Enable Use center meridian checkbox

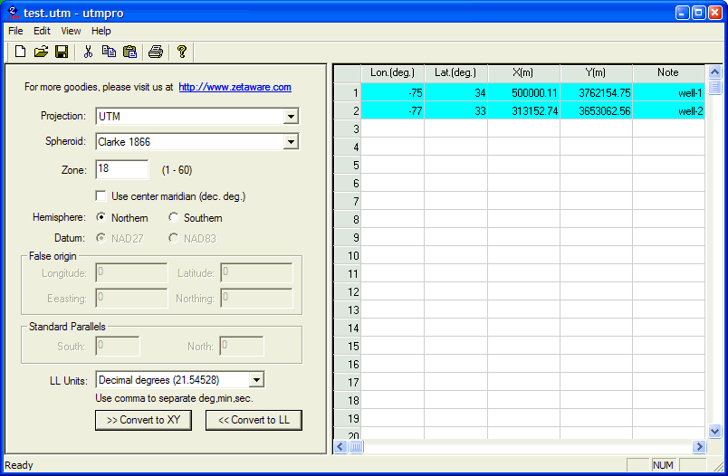tap(101, 196)
